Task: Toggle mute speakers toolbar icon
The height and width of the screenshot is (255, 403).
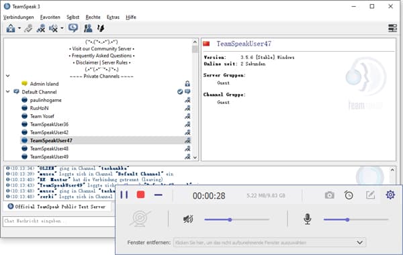Action: pyautogui.click(x=53, y=28)
